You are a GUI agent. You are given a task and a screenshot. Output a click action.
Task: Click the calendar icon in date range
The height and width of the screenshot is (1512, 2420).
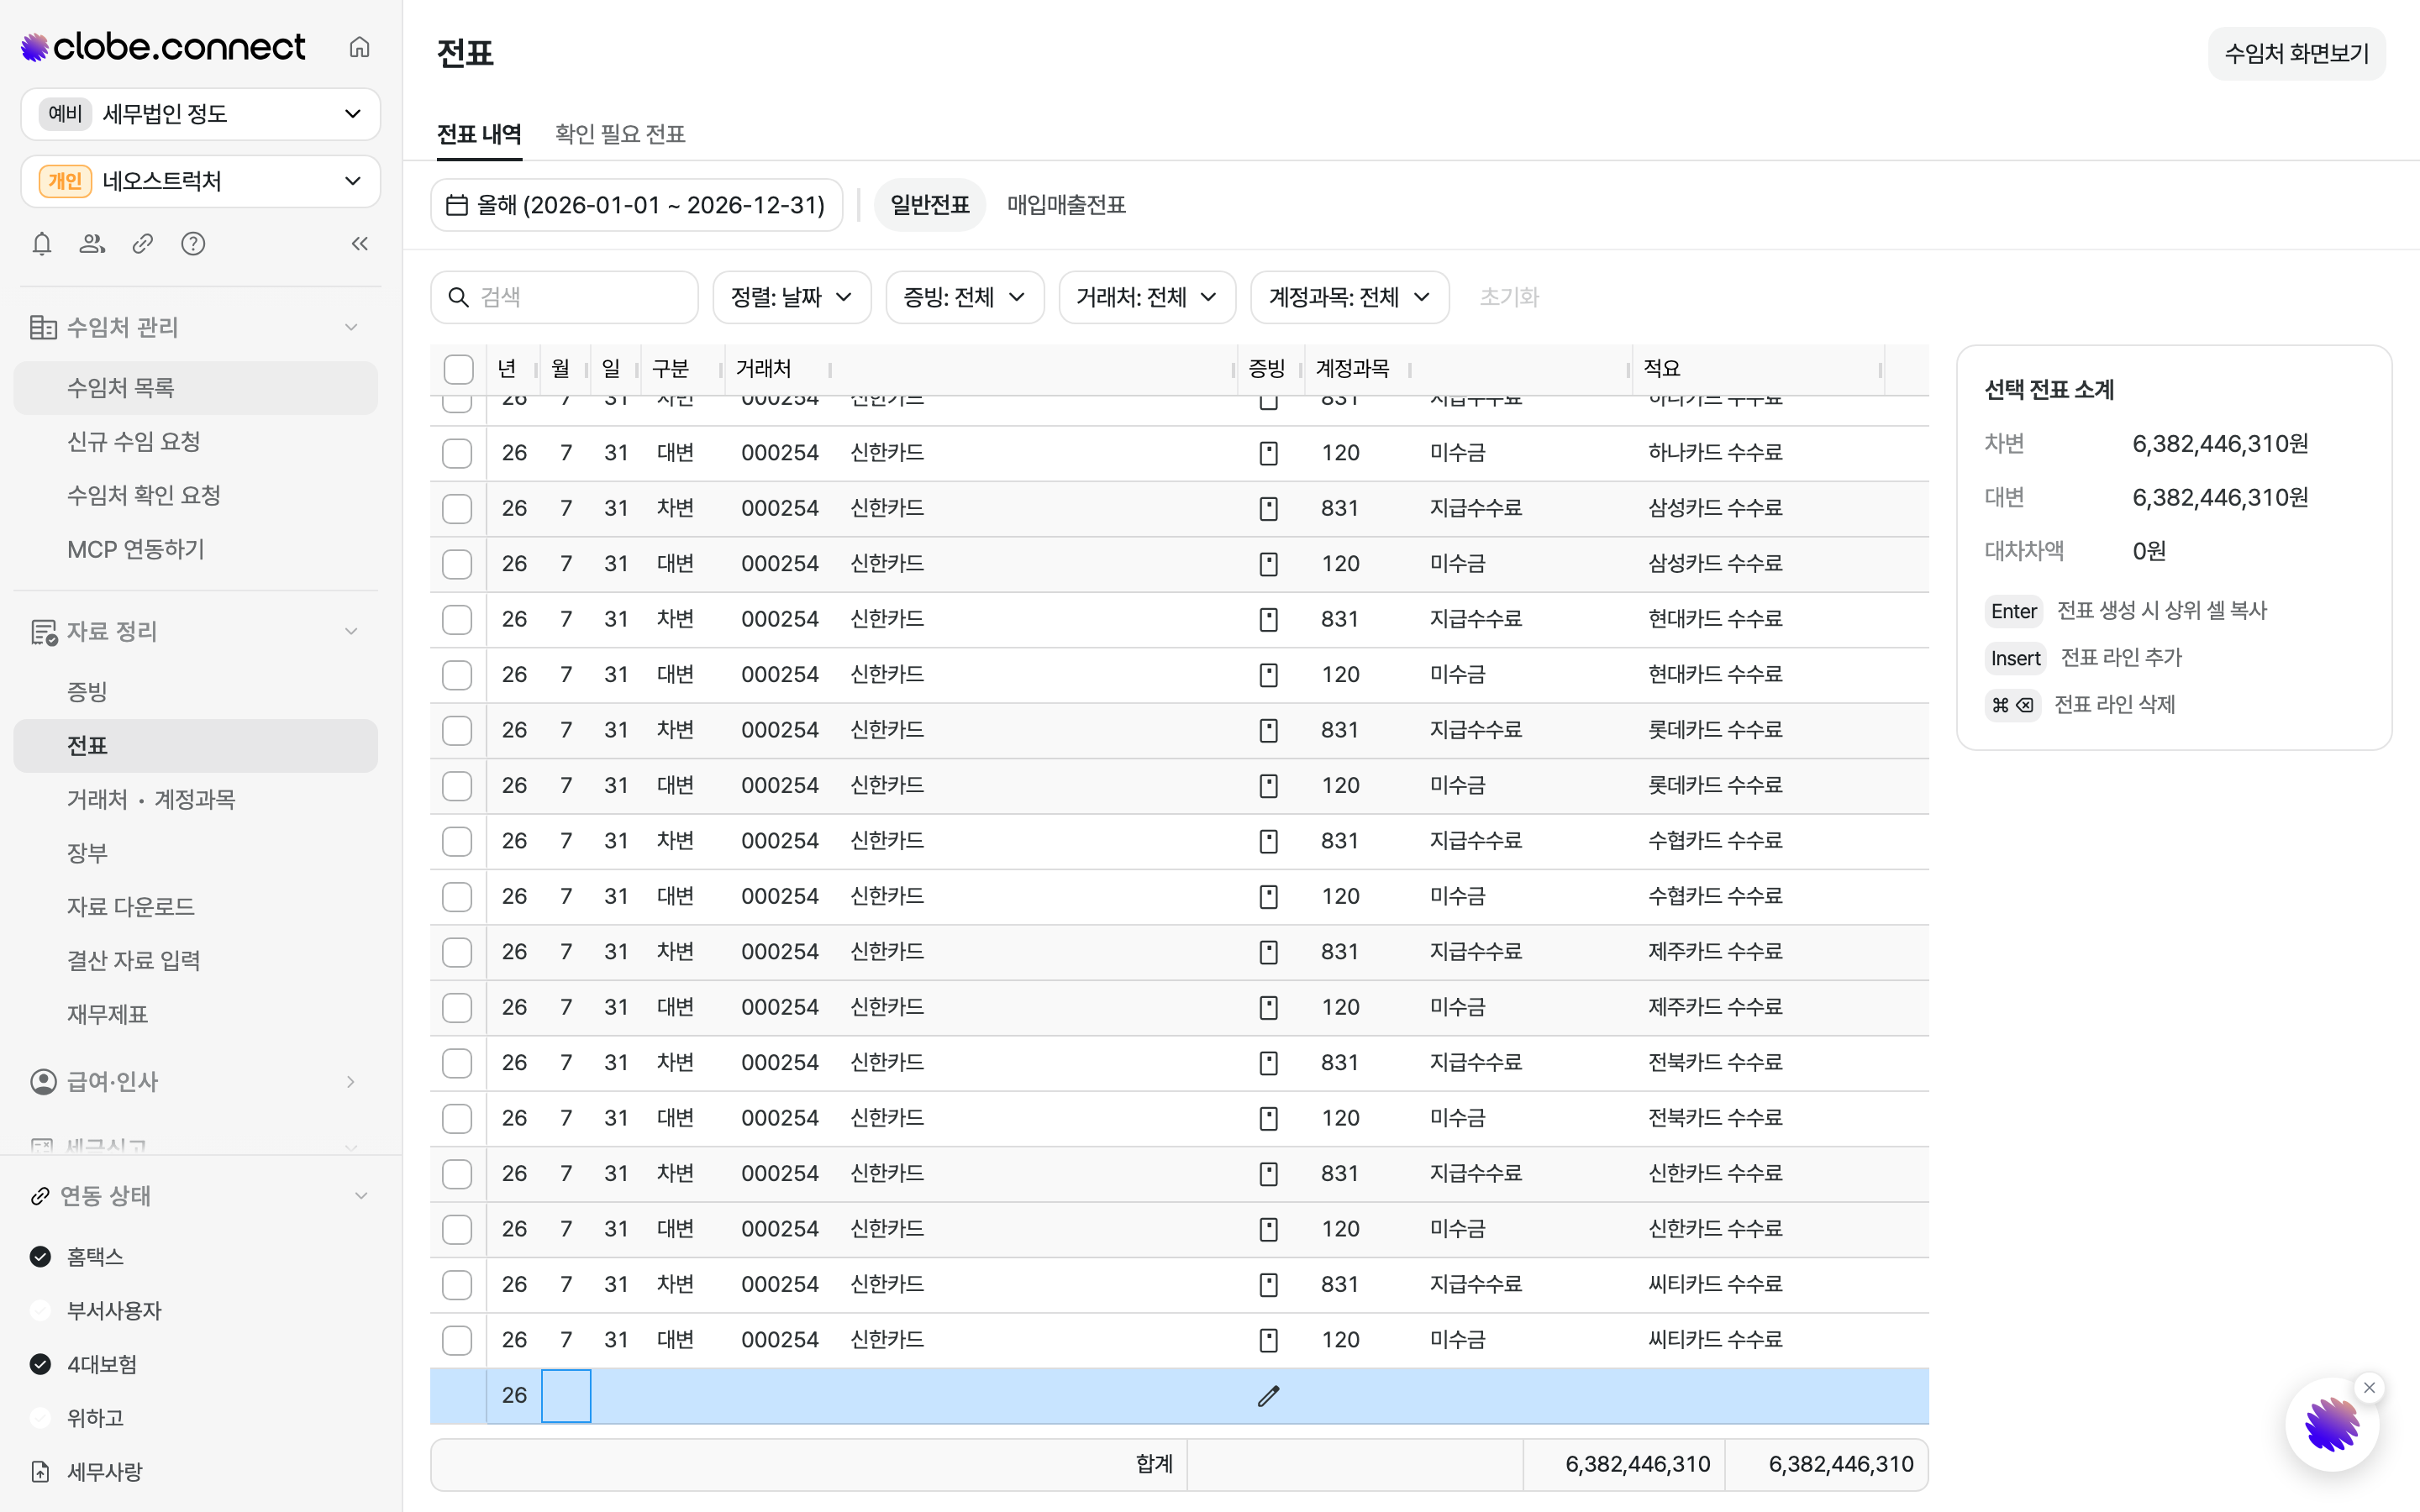457,205
